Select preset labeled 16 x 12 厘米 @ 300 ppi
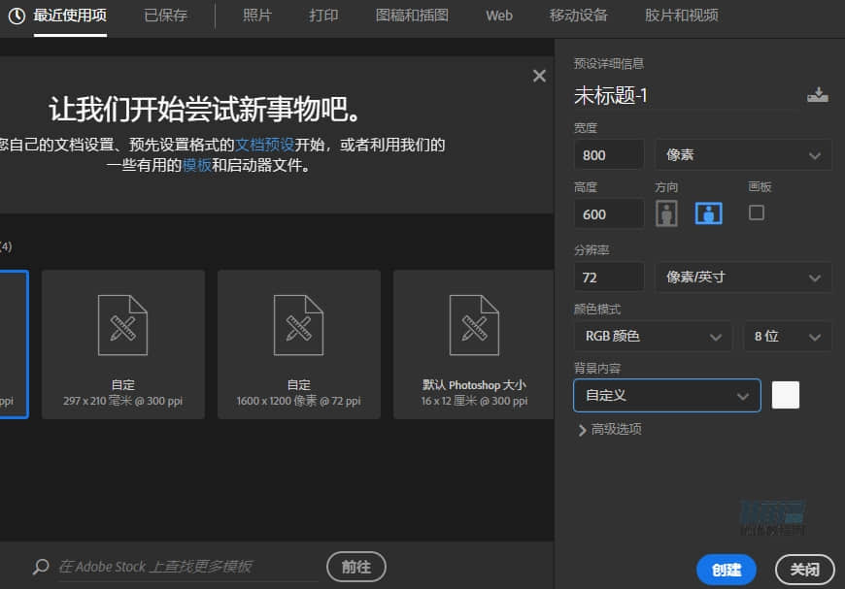 tap(474, 344)
